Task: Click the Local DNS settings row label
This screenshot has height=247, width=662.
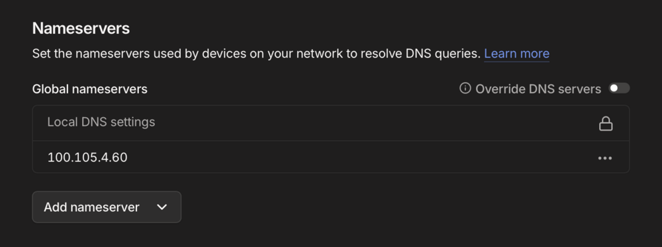Action: [x=101, y=122]
